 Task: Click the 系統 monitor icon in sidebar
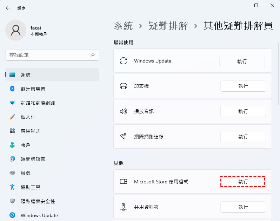(12, 74)
